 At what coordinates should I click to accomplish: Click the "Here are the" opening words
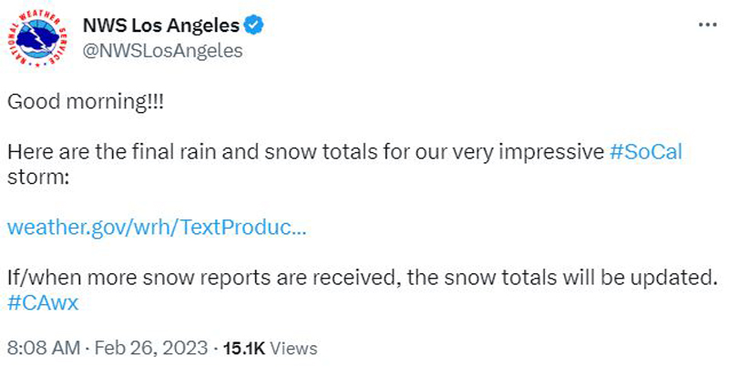pos(54,151)
